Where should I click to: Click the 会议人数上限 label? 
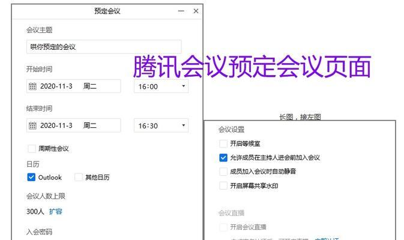46,196
